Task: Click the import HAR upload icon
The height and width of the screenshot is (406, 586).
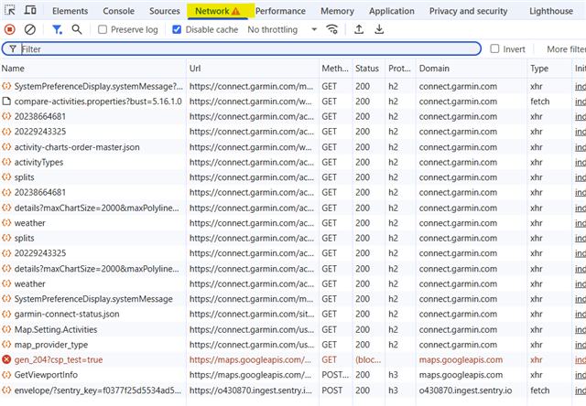Action: pos(359,29)
